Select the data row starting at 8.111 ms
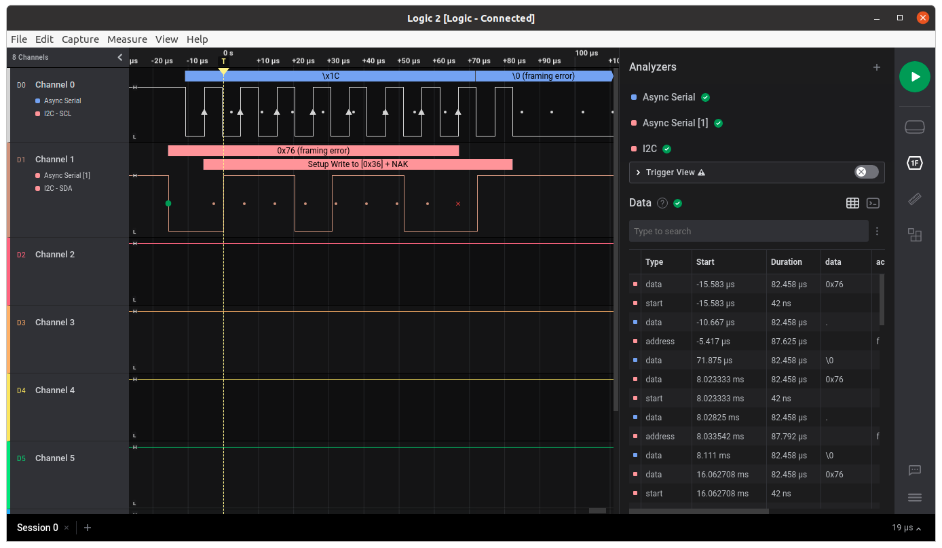The width and height of the screenshot is (942, 548). click(x=754, y=456)
